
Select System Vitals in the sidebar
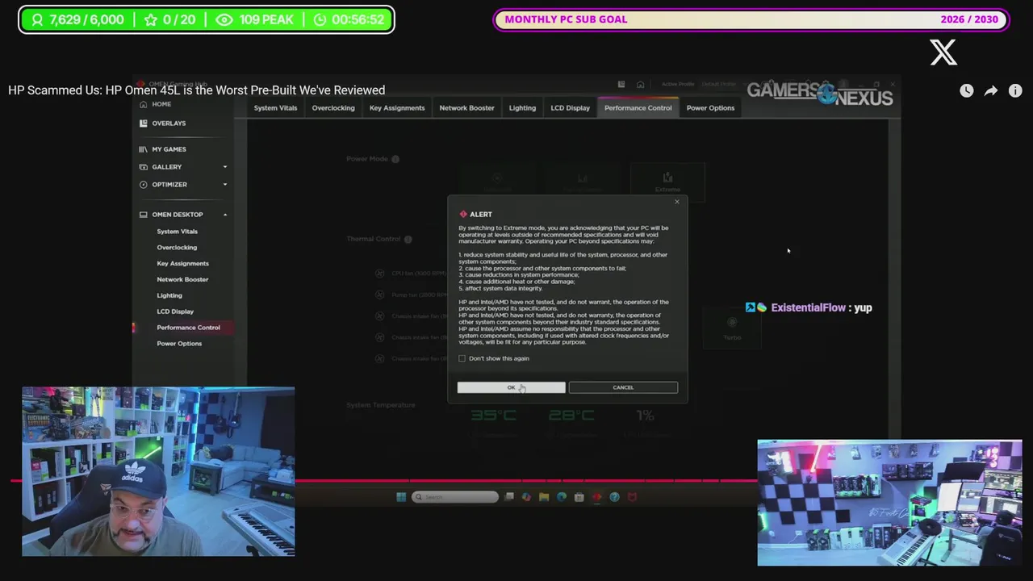(x=177, y=232)
